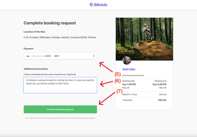The width and height of the screenshot is (197, 137).
Task: Click the Booking end time Sun 2:00 PM
Action: [x=159, y=84]
